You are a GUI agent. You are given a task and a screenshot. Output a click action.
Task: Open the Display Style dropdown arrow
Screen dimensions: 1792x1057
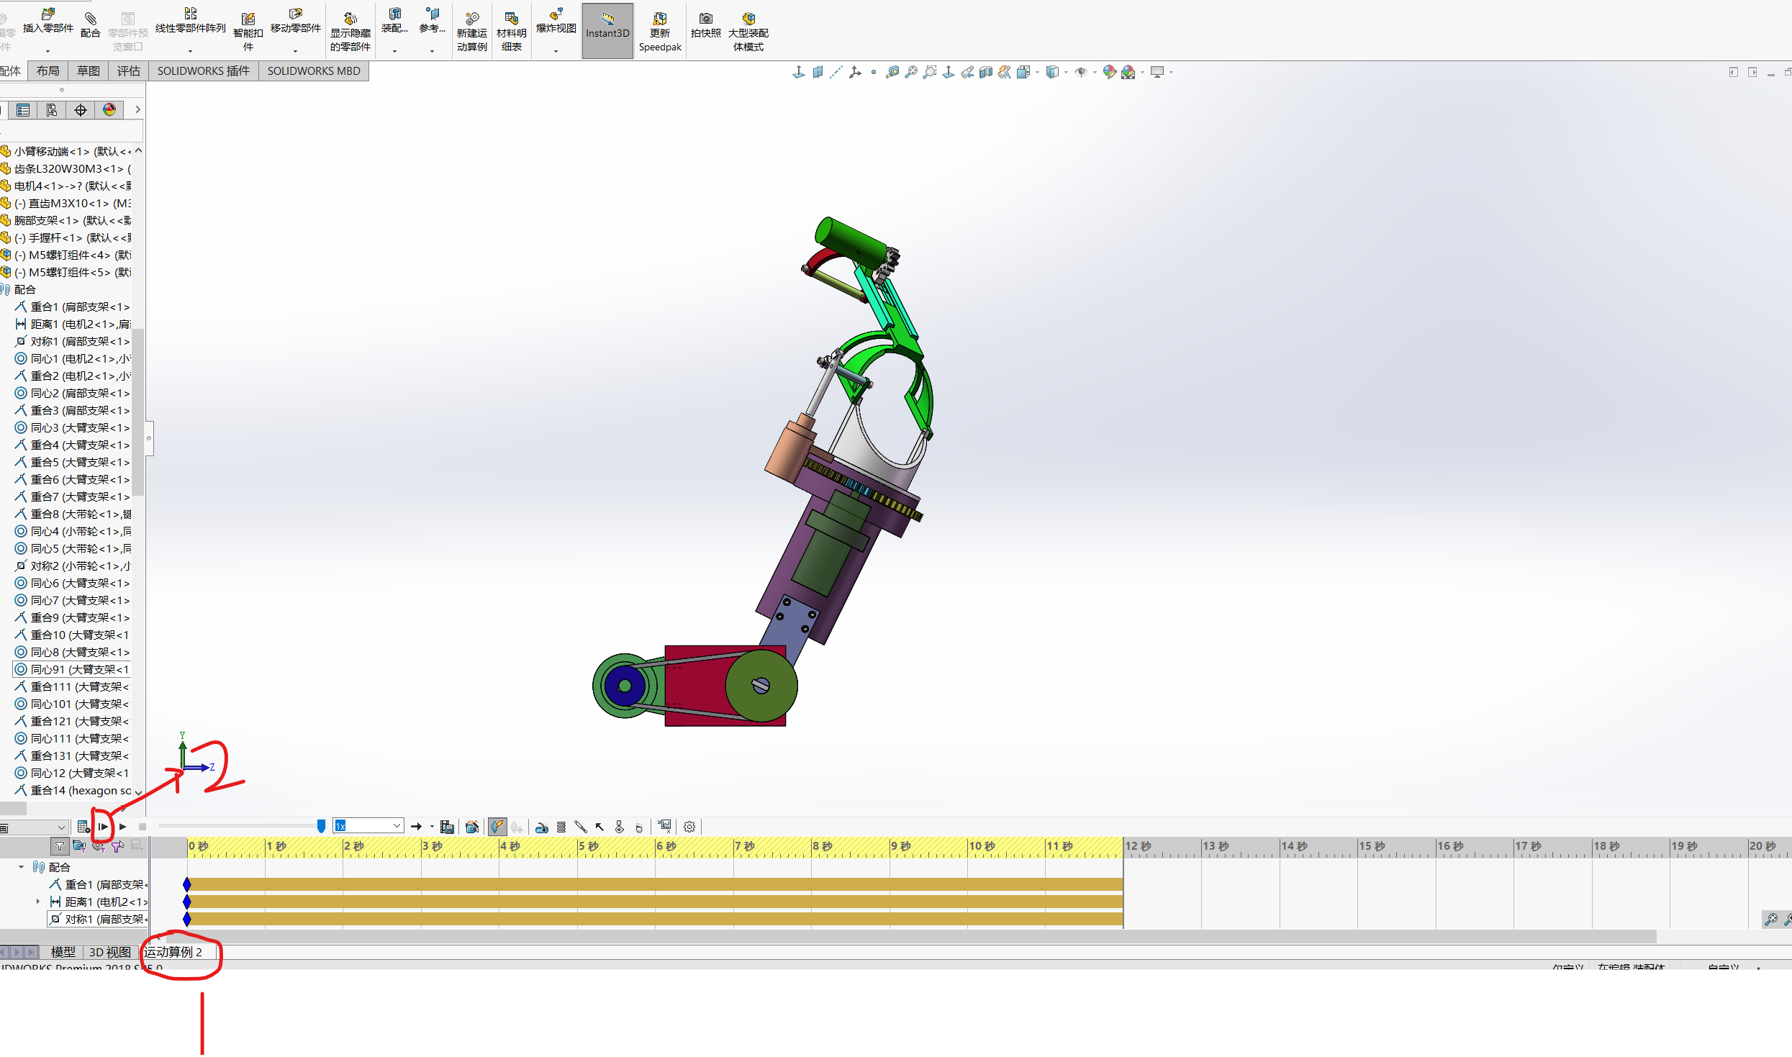pyautogui.click(x=1066, y=72)
